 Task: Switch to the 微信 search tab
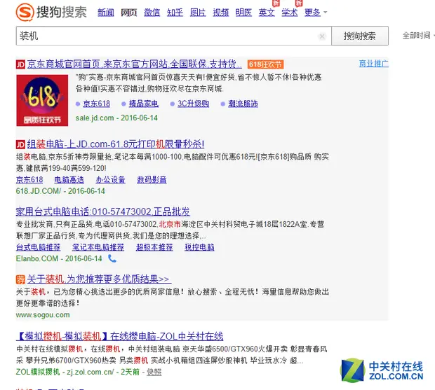pyautogui.click(x=152, y=13)
